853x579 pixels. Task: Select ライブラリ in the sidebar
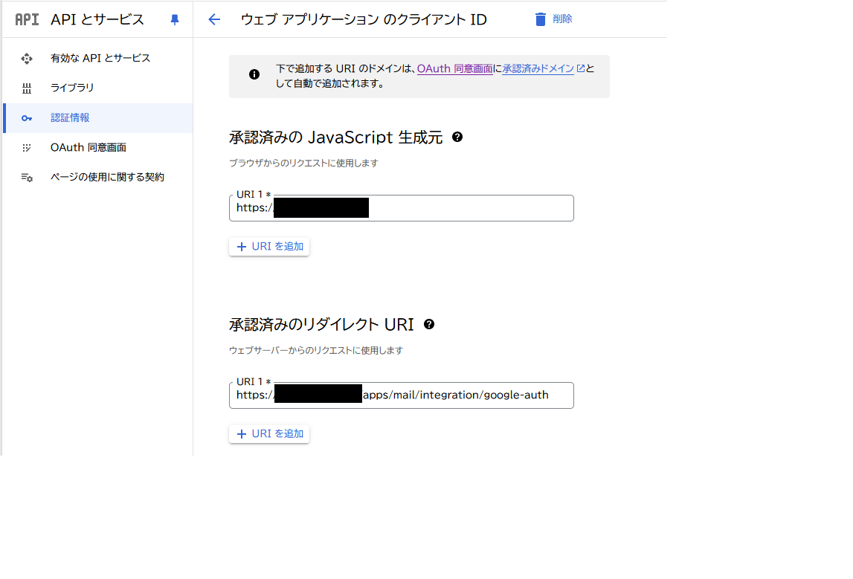click(72, 88)
